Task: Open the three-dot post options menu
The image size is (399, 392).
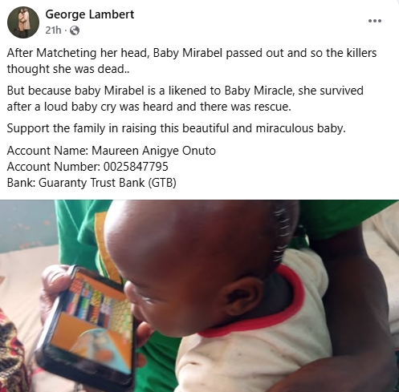Action: [x=375, y=21]
